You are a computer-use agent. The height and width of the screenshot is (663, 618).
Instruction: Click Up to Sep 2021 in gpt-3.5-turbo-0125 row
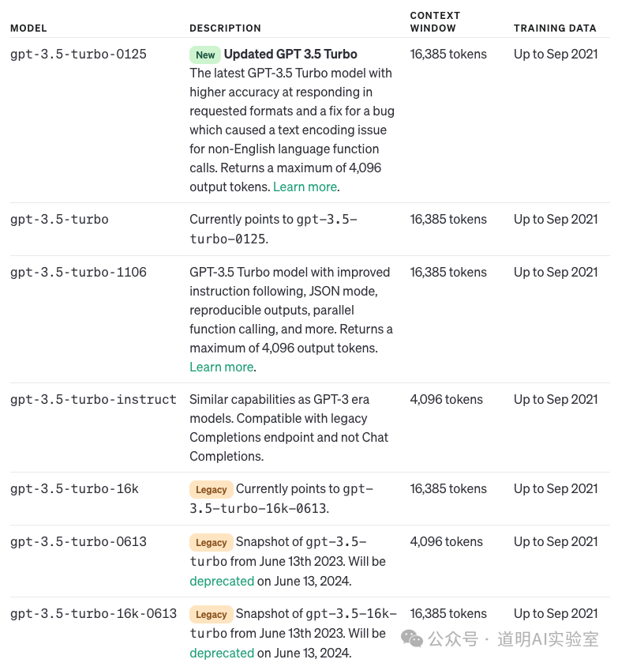click(x=556, y=55)
